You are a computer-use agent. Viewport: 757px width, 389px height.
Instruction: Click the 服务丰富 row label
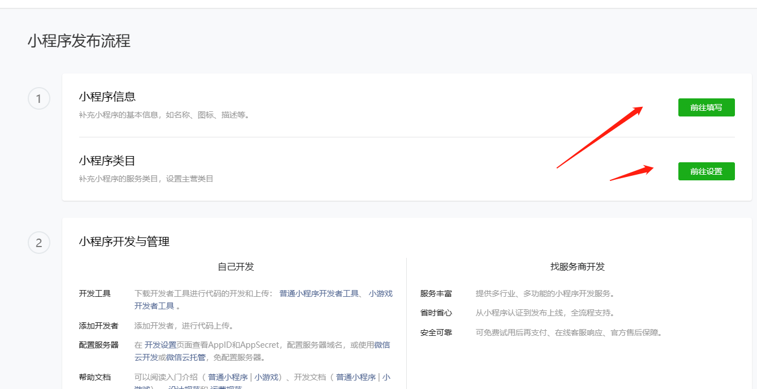pyautogui.click(x=436, y=293)
